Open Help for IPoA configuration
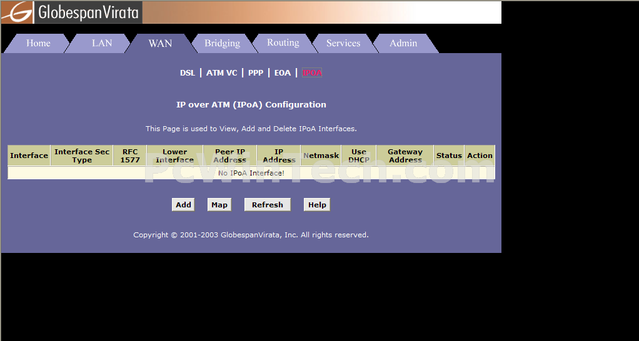The width and height of the screenshot is (639, 341). click(317, 205)
